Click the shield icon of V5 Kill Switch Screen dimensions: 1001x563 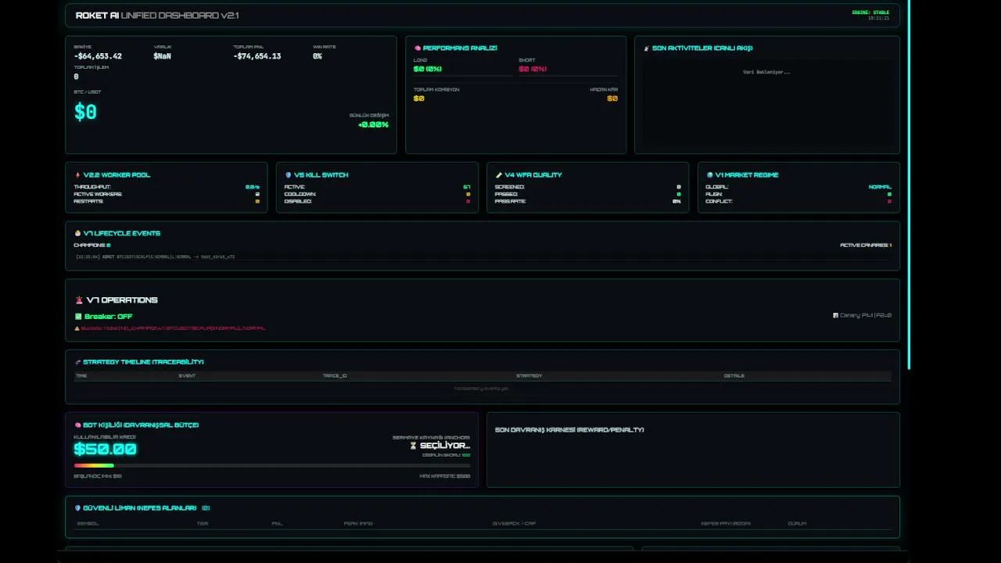[x=289, y=175]
